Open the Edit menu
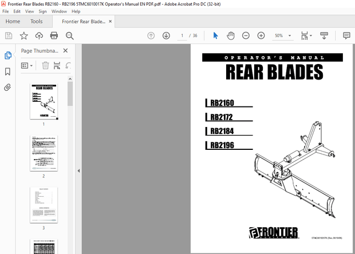This screenshot has width=355, height=254. coord(17,11)
